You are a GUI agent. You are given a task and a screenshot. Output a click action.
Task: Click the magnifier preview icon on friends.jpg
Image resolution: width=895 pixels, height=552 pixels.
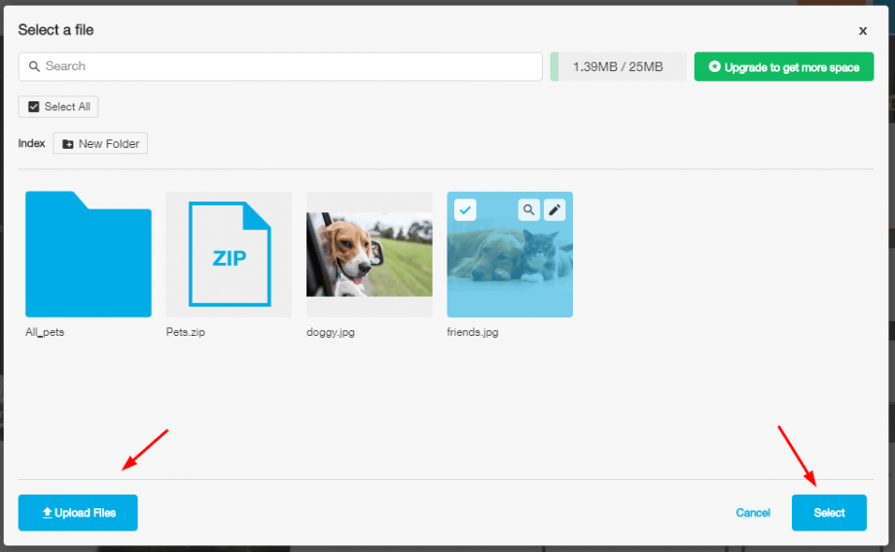point(528,209)
